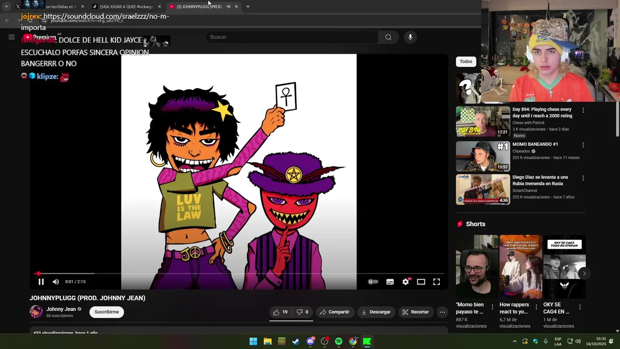Open the Diego Diaz video thumbnail
Screen dimensions: 620x349
[483, 189]
